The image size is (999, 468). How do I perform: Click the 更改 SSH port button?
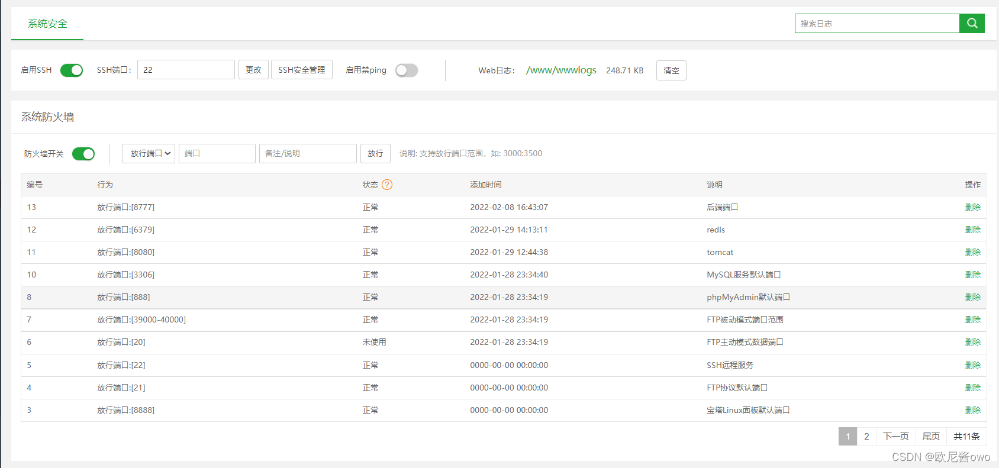tap(253, 70)
